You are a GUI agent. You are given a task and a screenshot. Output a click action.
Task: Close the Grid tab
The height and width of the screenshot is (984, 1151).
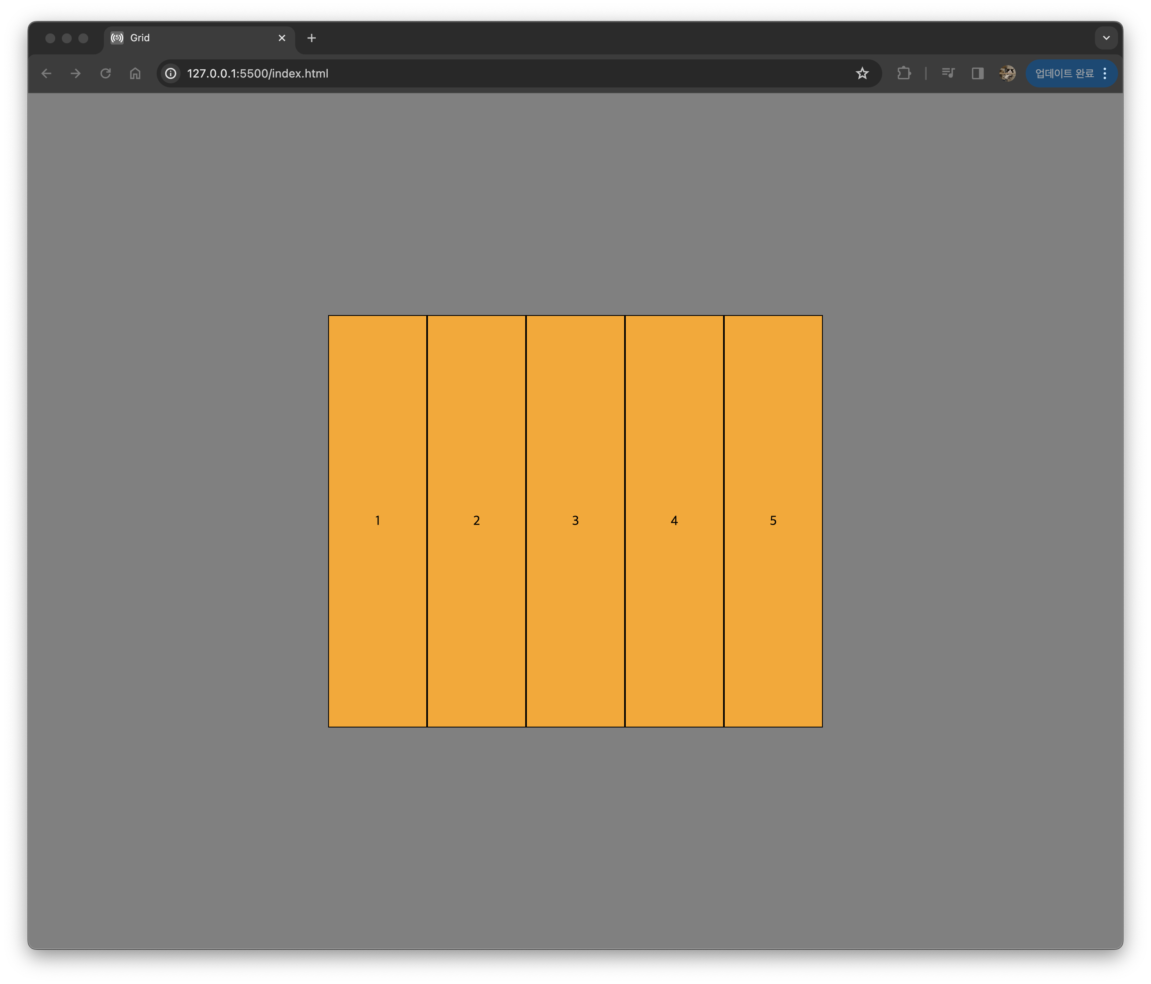tap(282, 38)
